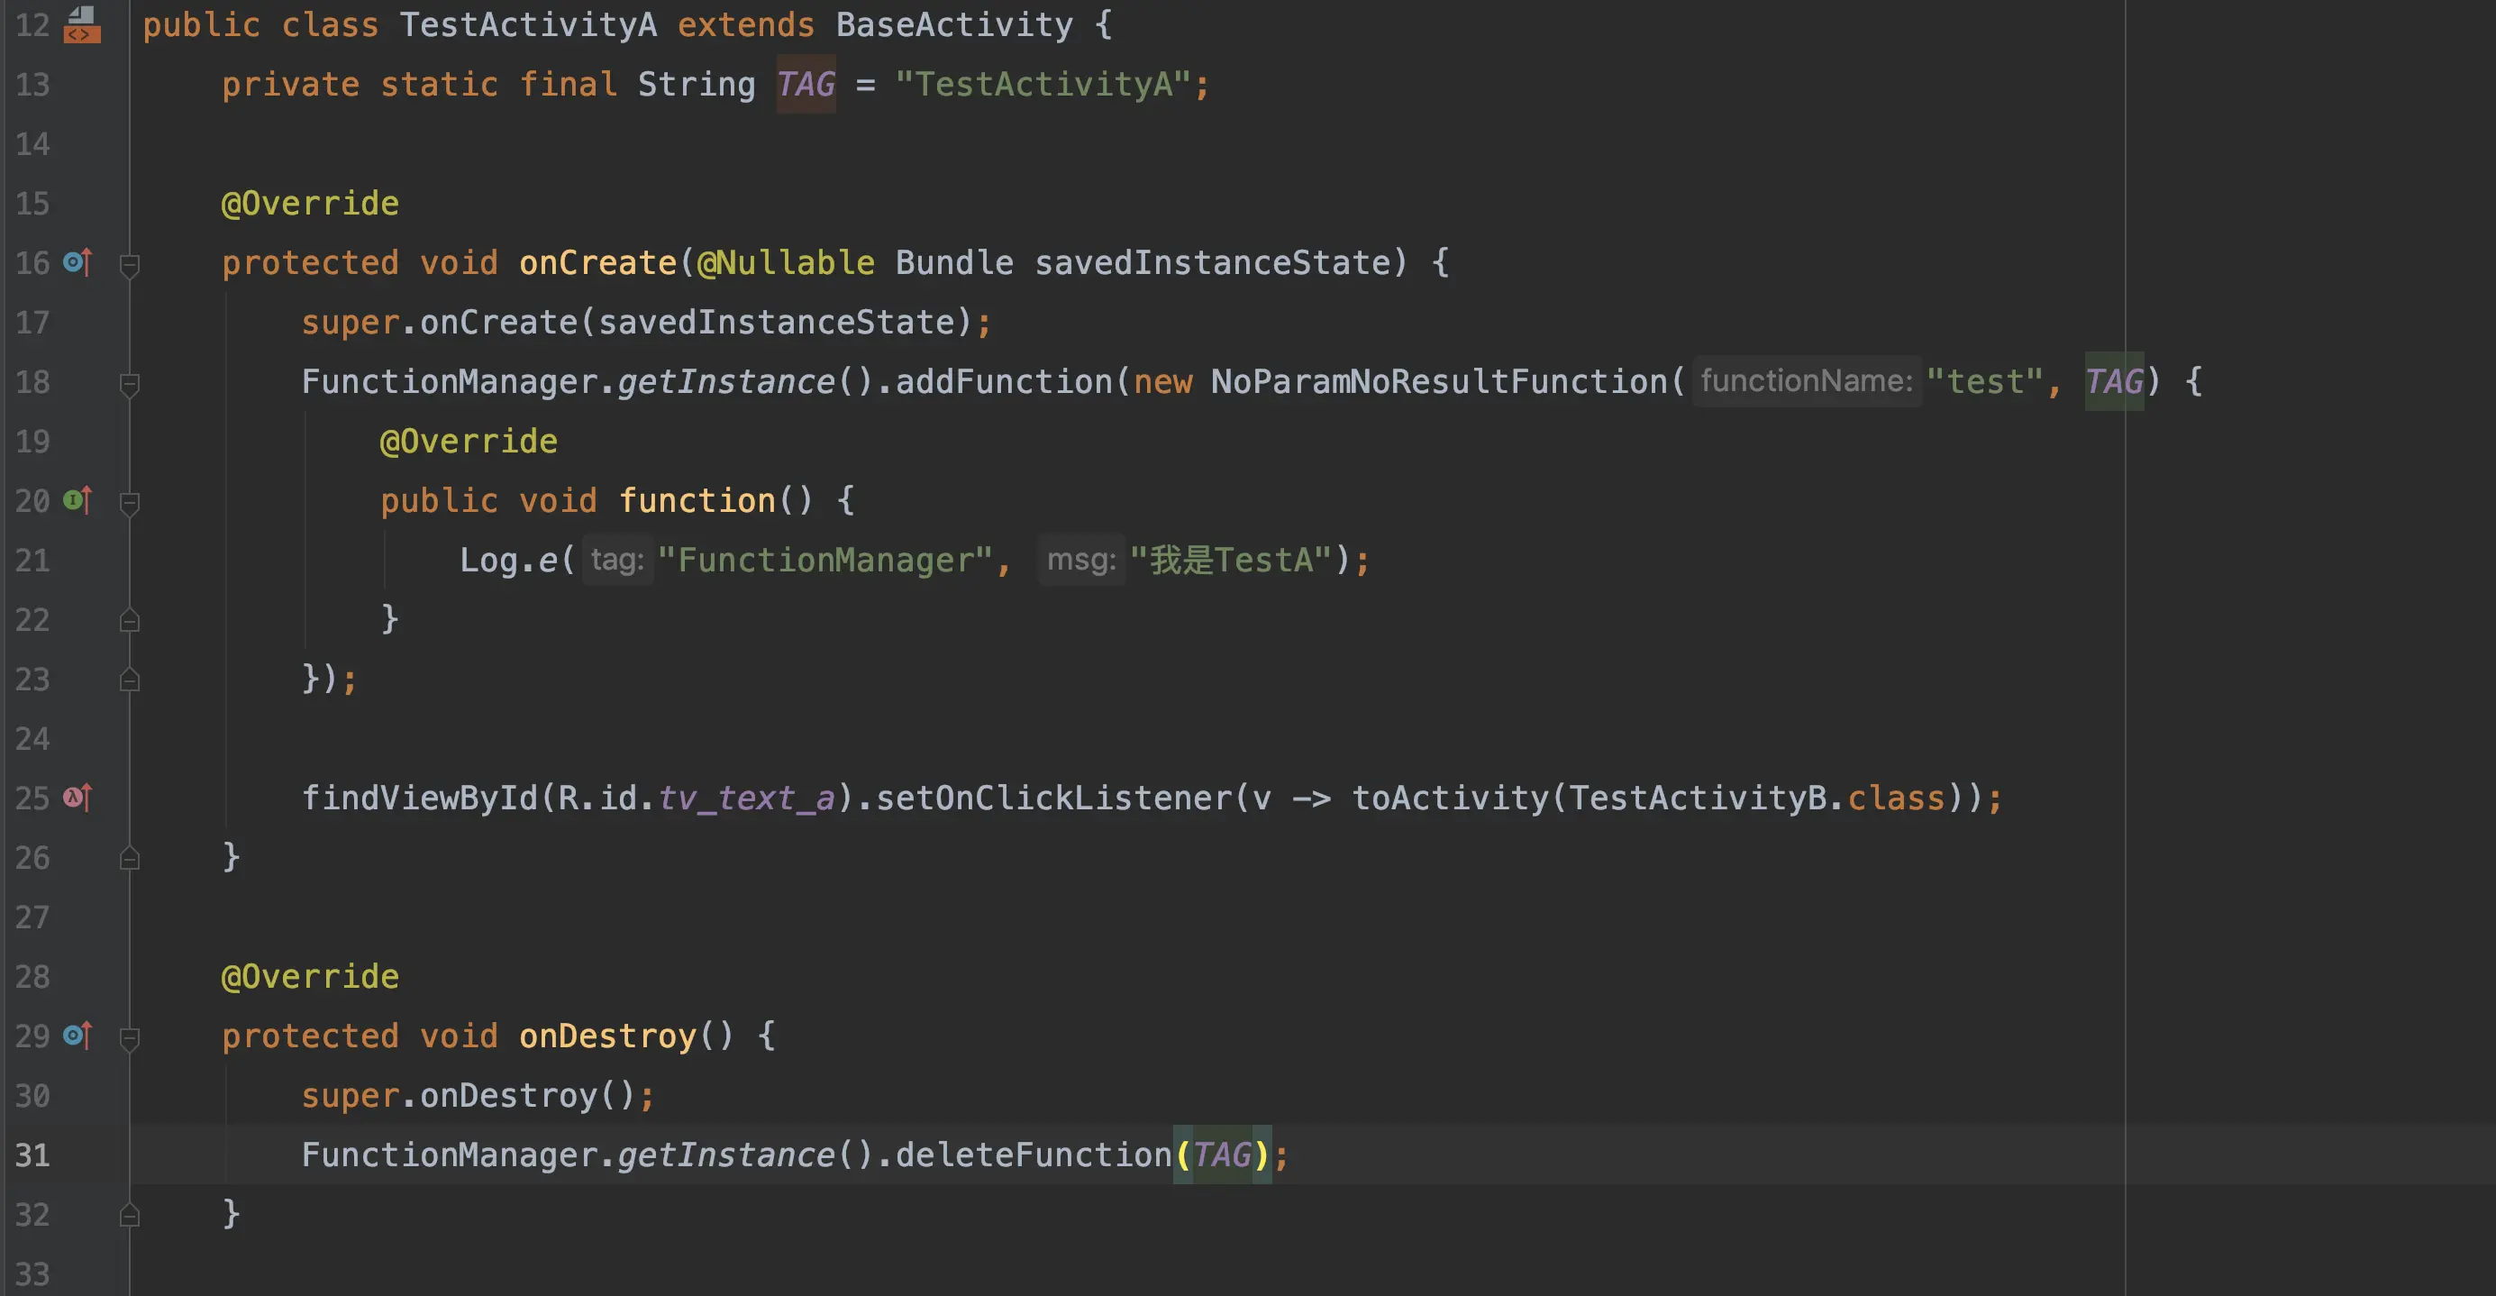The width and height of the screenshot is (2496, 1296).
Task: Collapse the onDestroy method fold marker
Action: tap(129, 1037)
